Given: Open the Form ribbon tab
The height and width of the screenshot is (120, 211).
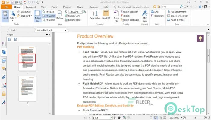Looking at the screenshot, I should click(x=54, y=7).
